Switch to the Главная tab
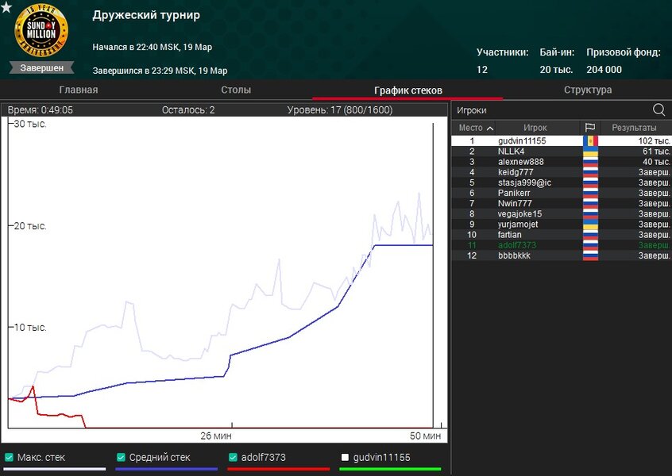This screenshot has height=476, width=672. [79, 90]
